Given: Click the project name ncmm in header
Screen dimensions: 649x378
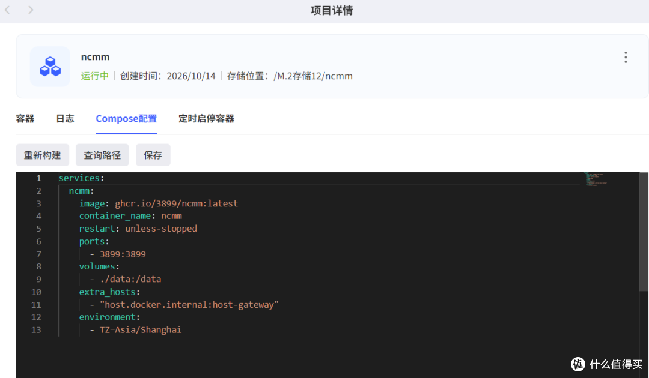Looking at the screenshot, I should [x=95, y=56].
